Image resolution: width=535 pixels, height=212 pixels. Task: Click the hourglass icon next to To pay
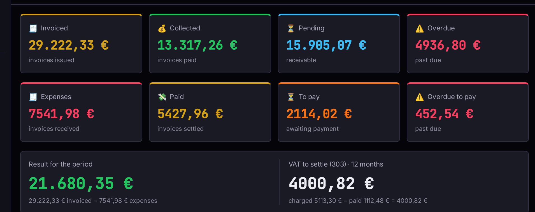(291, 97)
